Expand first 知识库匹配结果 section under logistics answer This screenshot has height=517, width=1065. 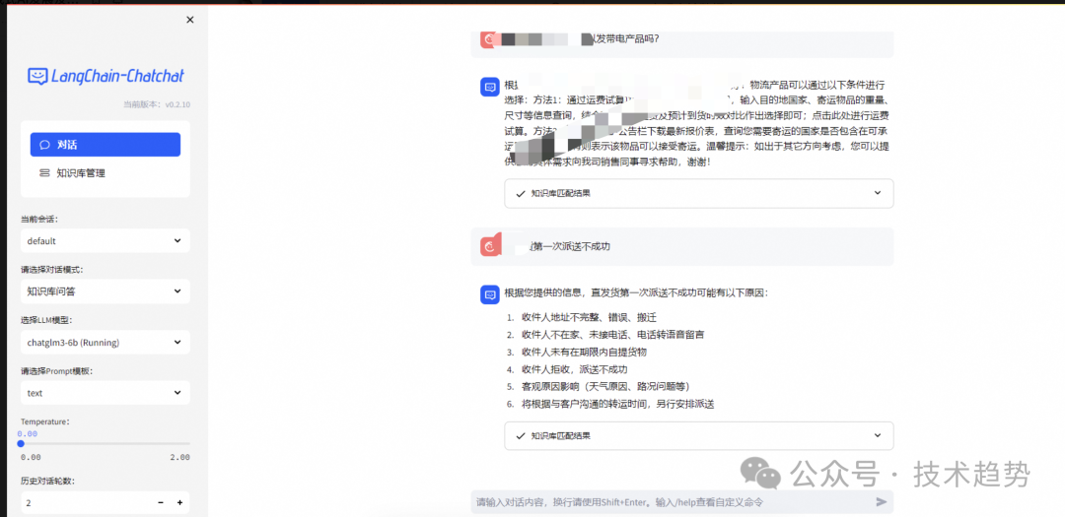[699, 193]
